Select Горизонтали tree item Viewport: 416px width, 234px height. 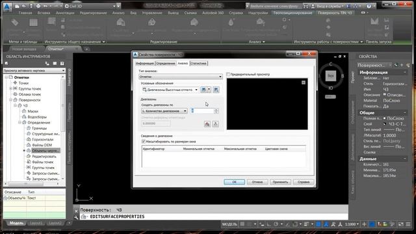43,140
